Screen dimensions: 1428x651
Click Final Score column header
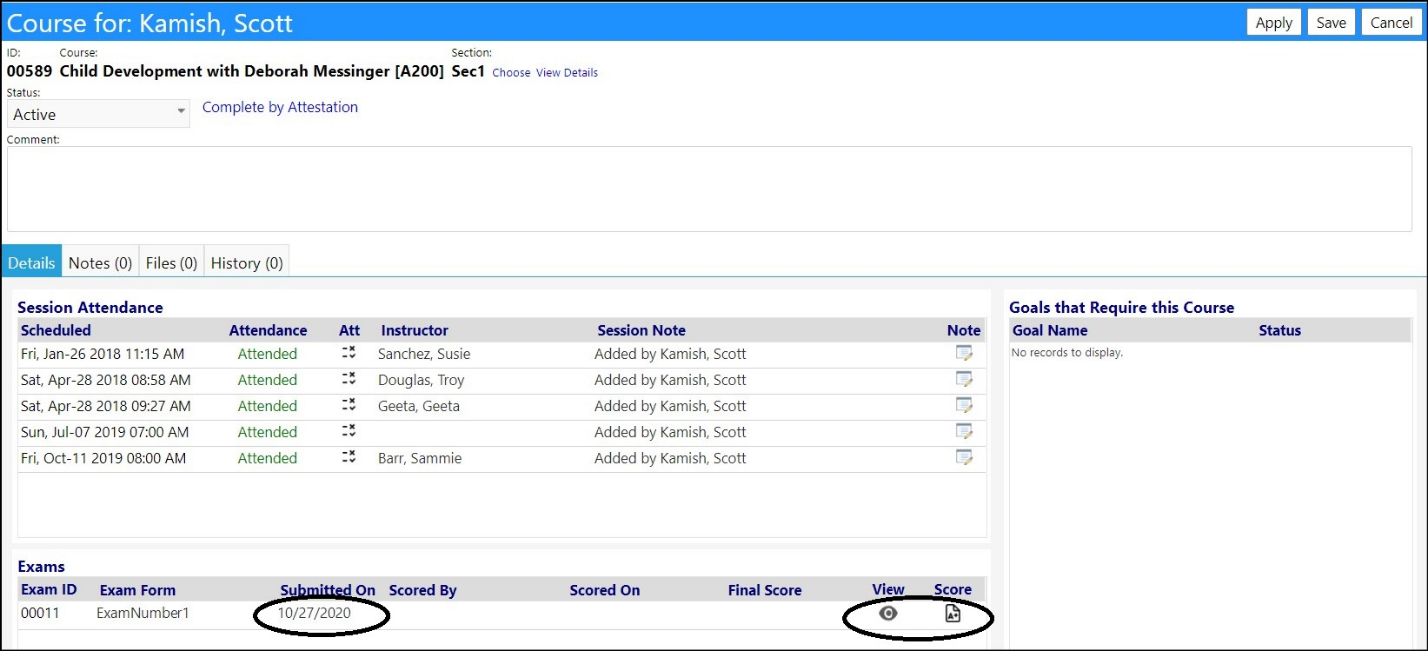point(765,590)
